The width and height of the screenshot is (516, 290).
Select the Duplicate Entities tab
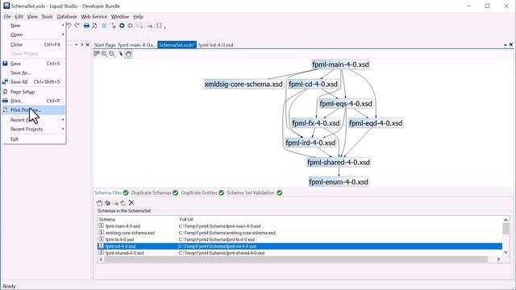click(199, 193)
